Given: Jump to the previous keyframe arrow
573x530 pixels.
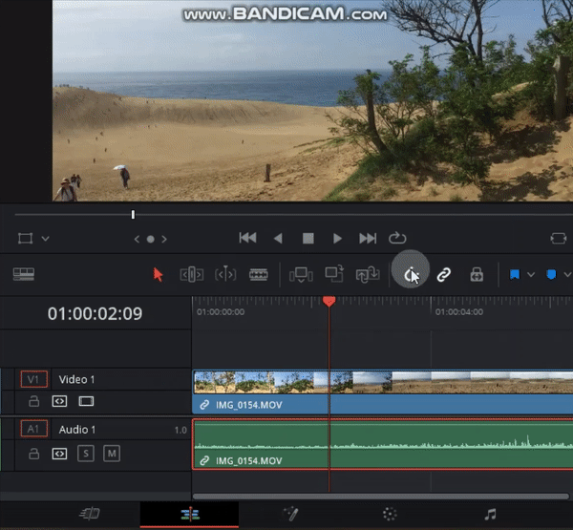Looking at the screenshot, I should coord(137,239).
